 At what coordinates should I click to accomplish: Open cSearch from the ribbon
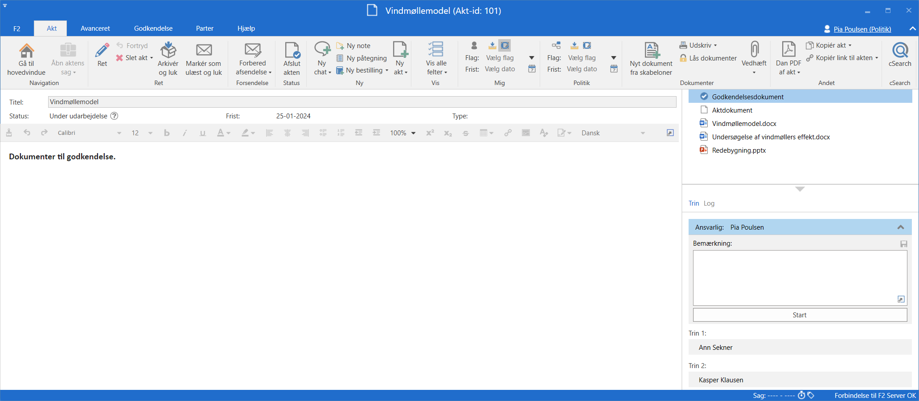900,51
